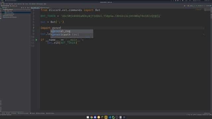
Task: Expand Scratches and Consoles node
Action: pos(3,17)
